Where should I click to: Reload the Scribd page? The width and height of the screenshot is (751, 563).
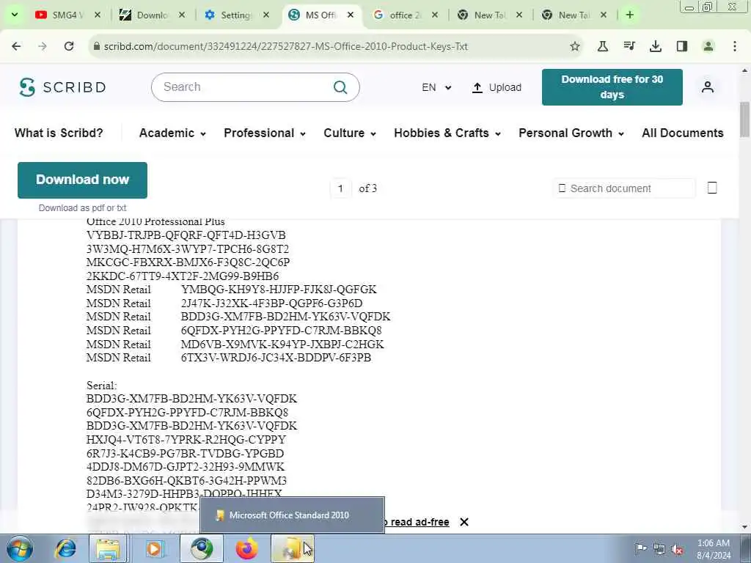coord(69,46)
